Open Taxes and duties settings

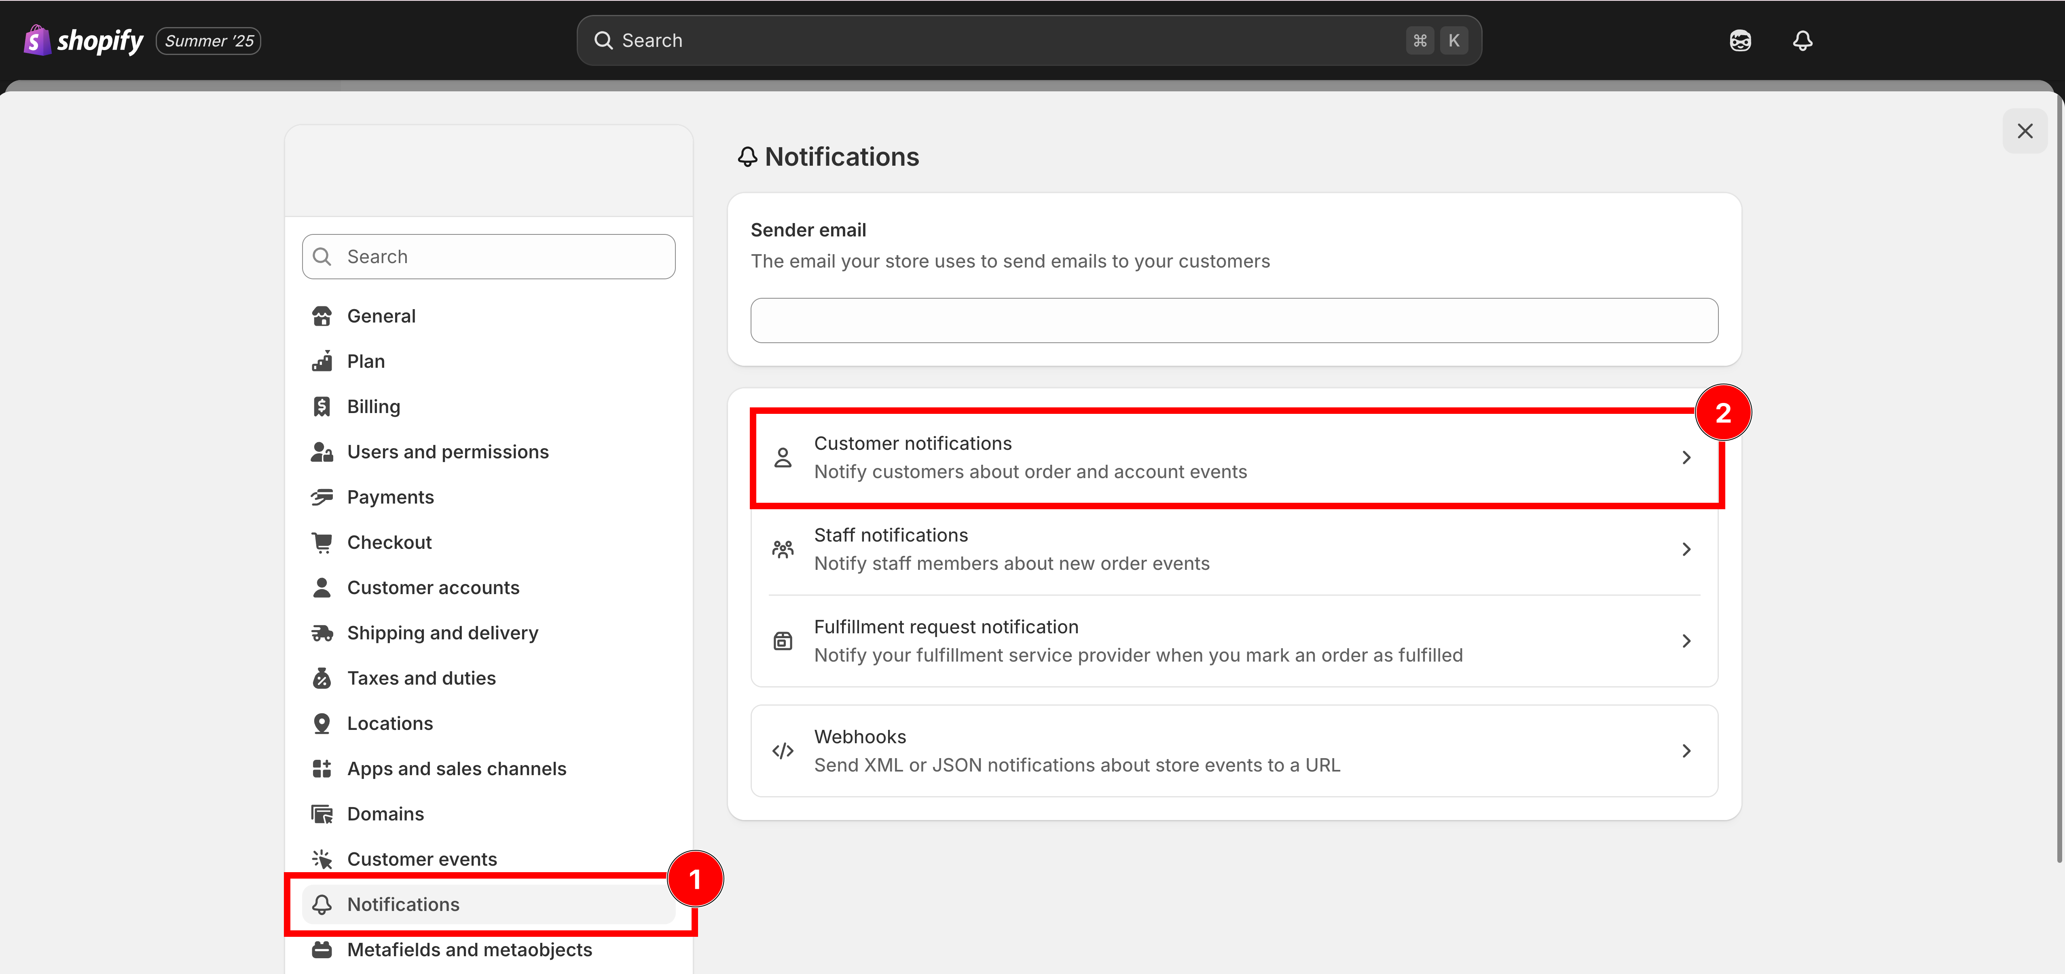pyautogui.click(x=488, y=679)
